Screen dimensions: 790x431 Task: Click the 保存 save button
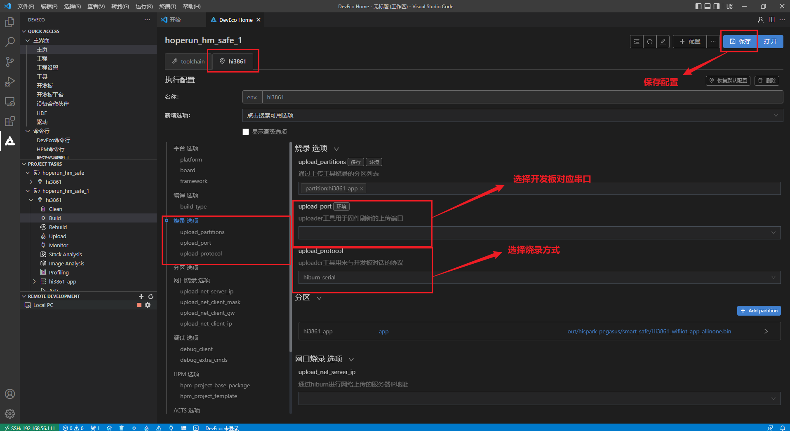coord(741,41)
